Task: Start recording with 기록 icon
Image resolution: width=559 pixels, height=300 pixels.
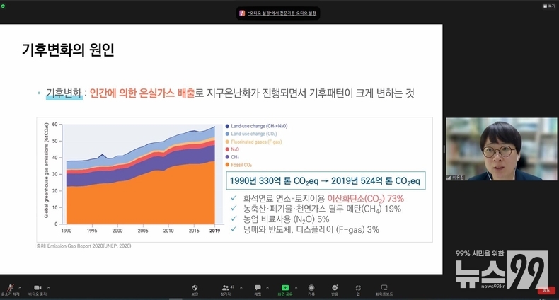Action: click(311, 287)
